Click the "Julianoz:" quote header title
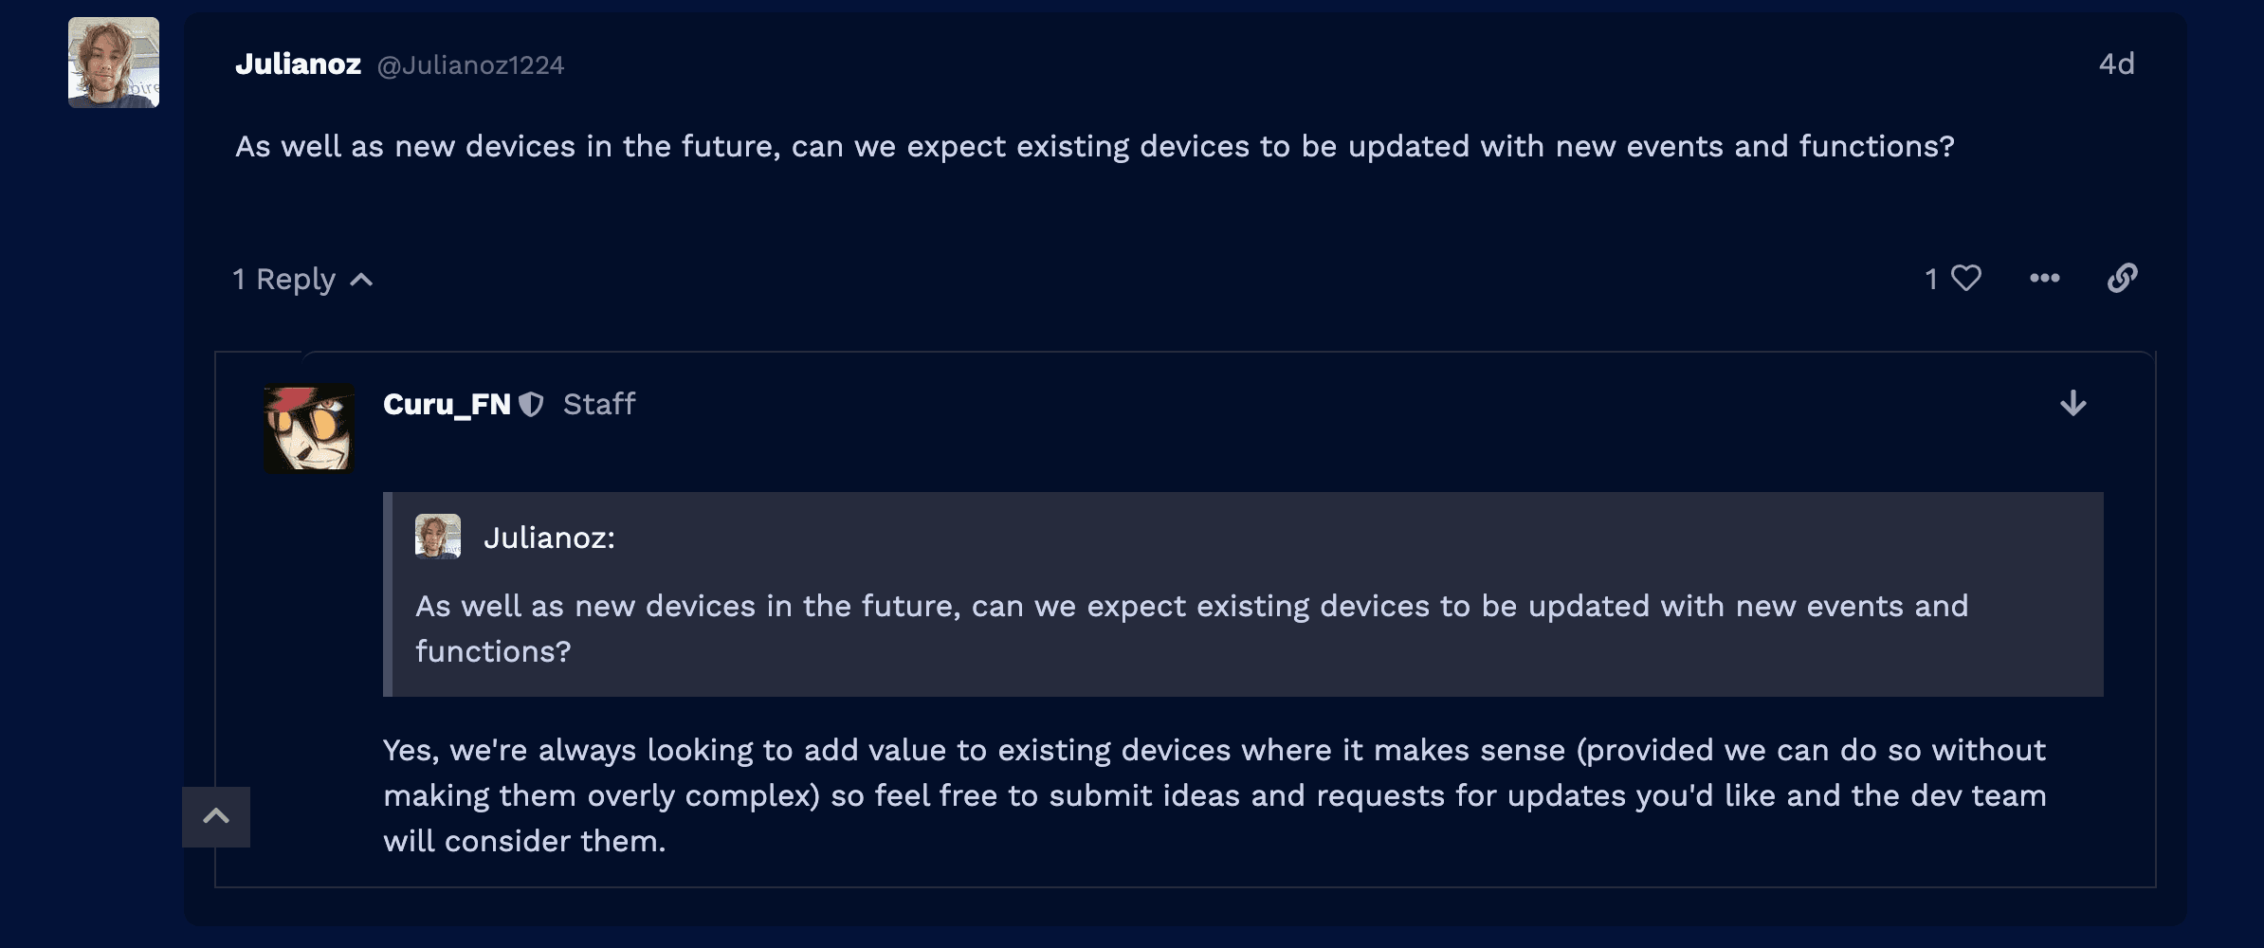The image size is (2264, 948). [549, 538]
